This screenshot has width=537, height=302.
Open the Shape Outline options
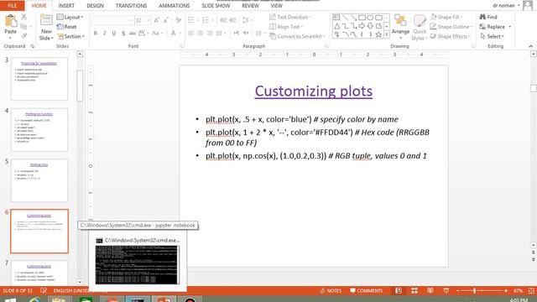coord(451,26)
